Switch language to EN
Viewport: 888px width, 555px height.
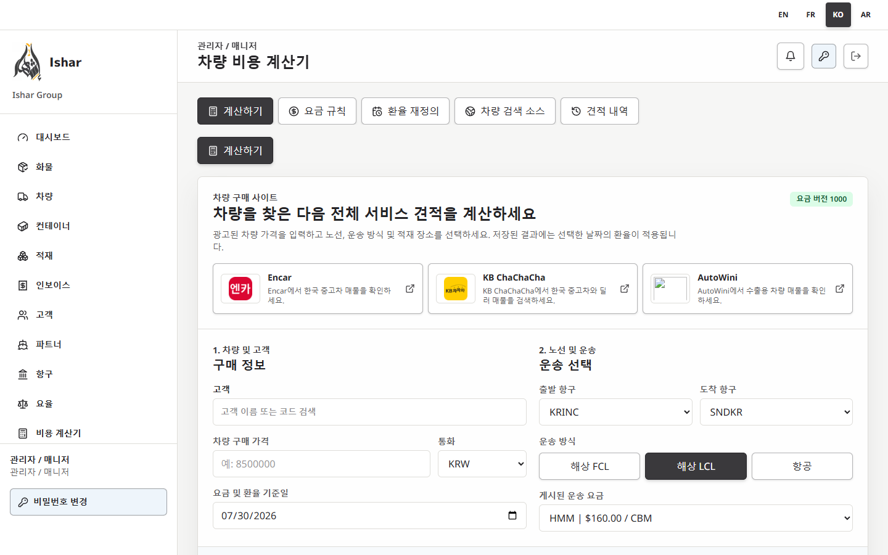(x=783, y=15)
